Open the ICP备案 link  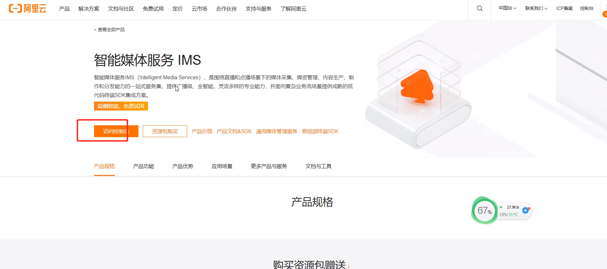(565, 8)
